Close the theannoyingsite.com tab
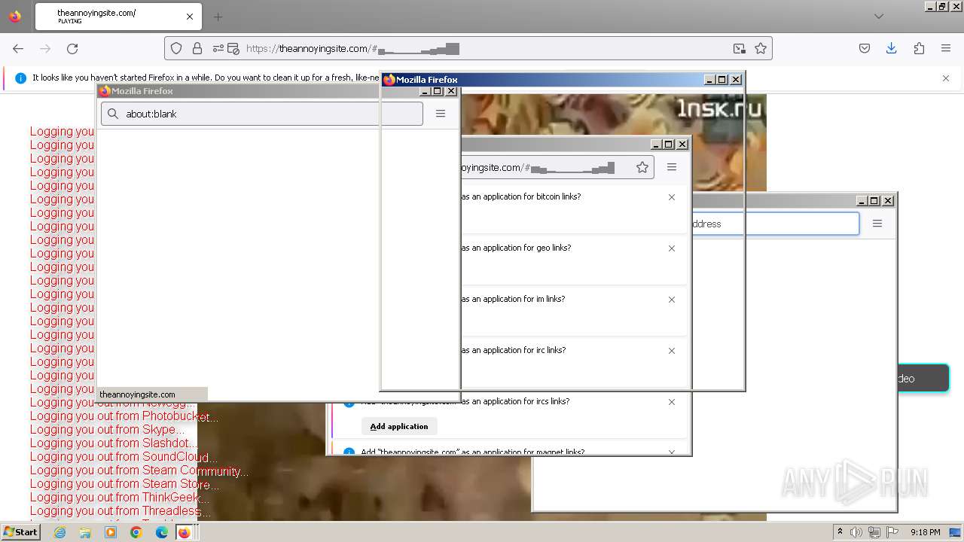The width and height of the screenshot is (964, 542). pos(190,17)
